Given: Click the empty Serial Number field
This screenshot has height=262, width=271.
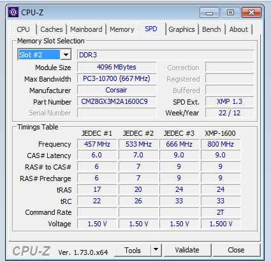Looking at the screenshot, I should 117,113.
